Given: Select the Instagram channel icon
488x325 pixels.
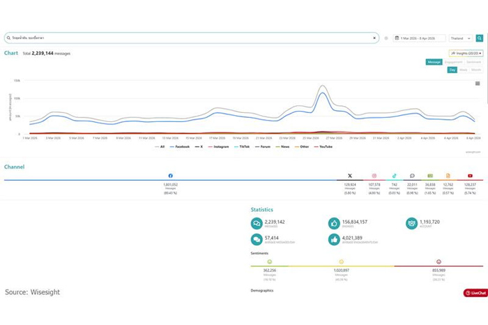Looking at the screenshot, I should [x=374, y=176].
